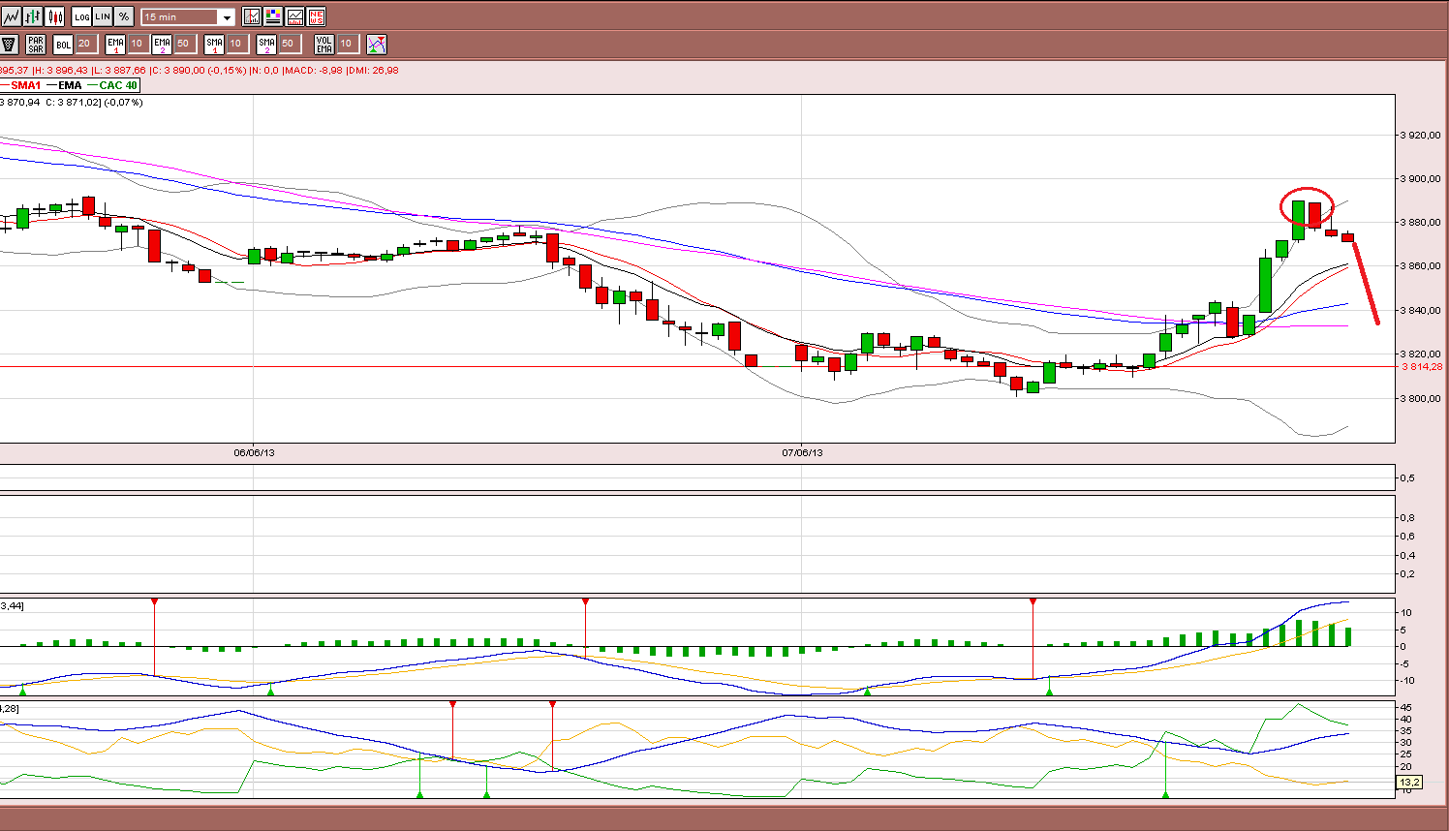The width and height of the screenshot is (1449, 831).
Task: Open the indicators chart panel icon
Action: pos(252,16)
